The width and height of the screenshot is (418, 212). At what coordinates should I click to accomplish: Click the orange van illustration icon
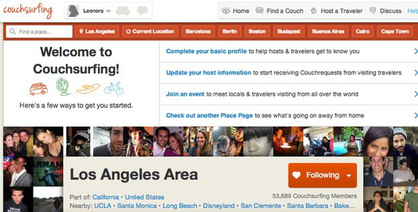38,89
